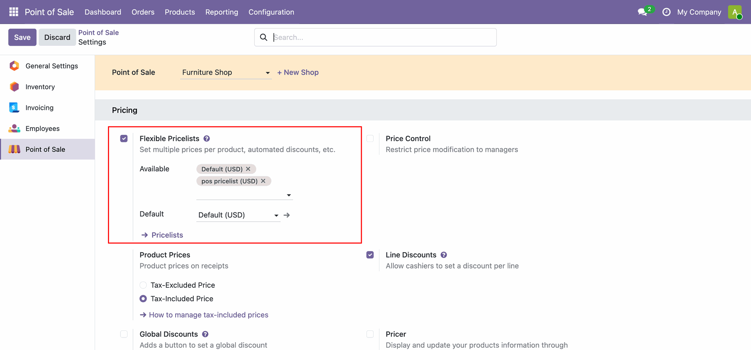
Task: Select the Tax-Included Price radio button
Action: tap(143, 298)
